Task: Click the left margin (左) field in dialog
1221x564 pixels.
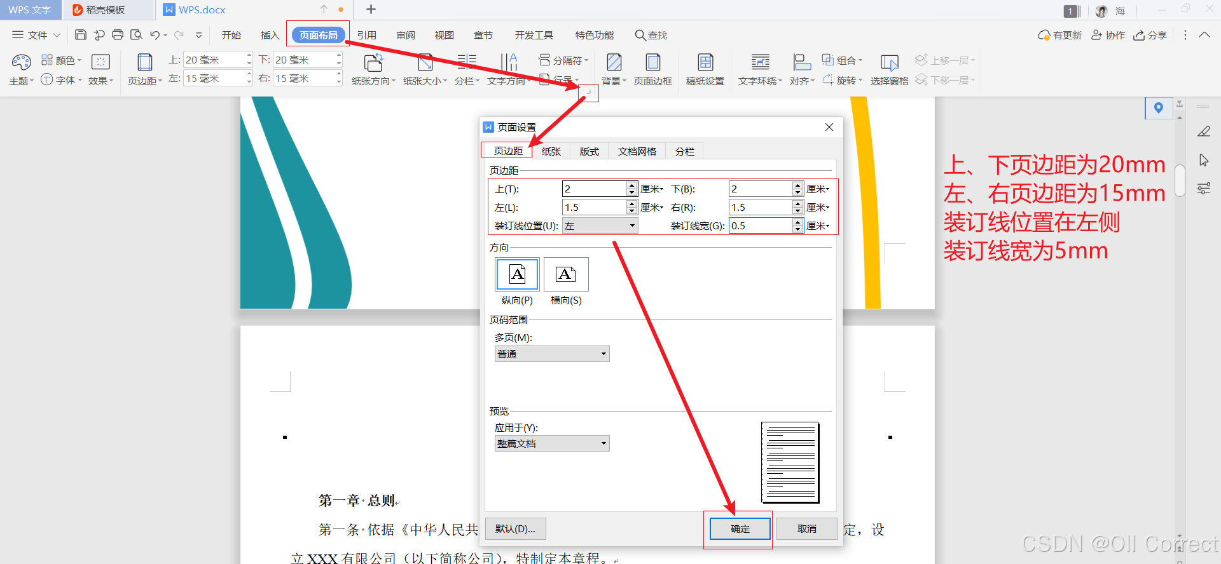Action: [x=595, y=207]
